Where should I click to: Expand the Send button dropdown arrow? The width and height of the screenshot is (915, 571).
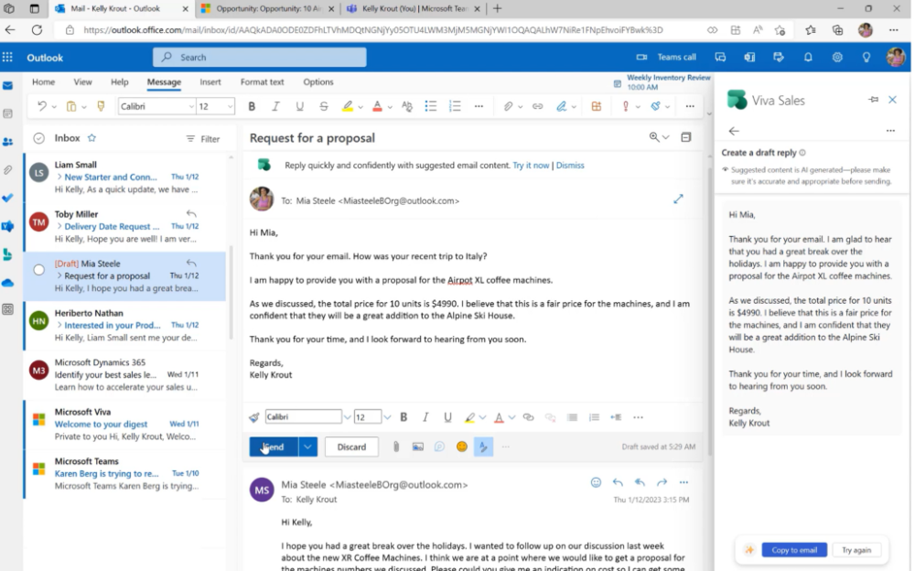pos(307,447)
